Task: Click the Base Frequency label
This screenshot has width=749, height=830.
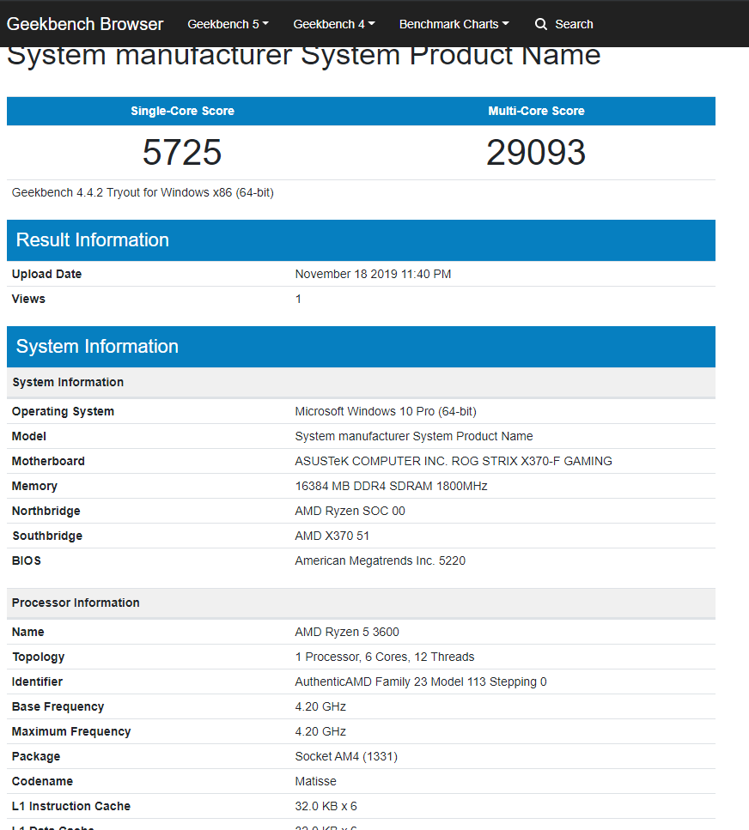Action: coord(58,706)
